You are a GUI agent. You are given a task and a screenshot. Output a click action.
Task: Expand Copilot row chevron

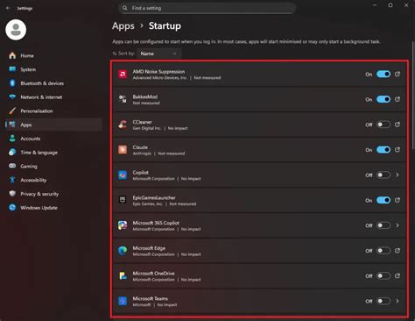click(397, 175)
